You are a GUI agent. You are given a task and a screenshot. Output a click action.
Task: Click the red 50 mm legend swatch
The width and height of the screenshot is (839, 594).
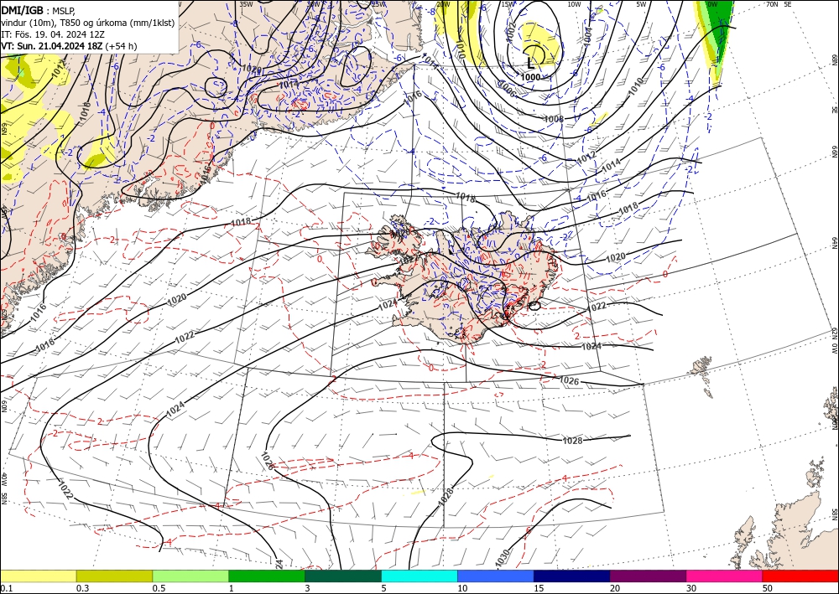[x=800, y=576]
